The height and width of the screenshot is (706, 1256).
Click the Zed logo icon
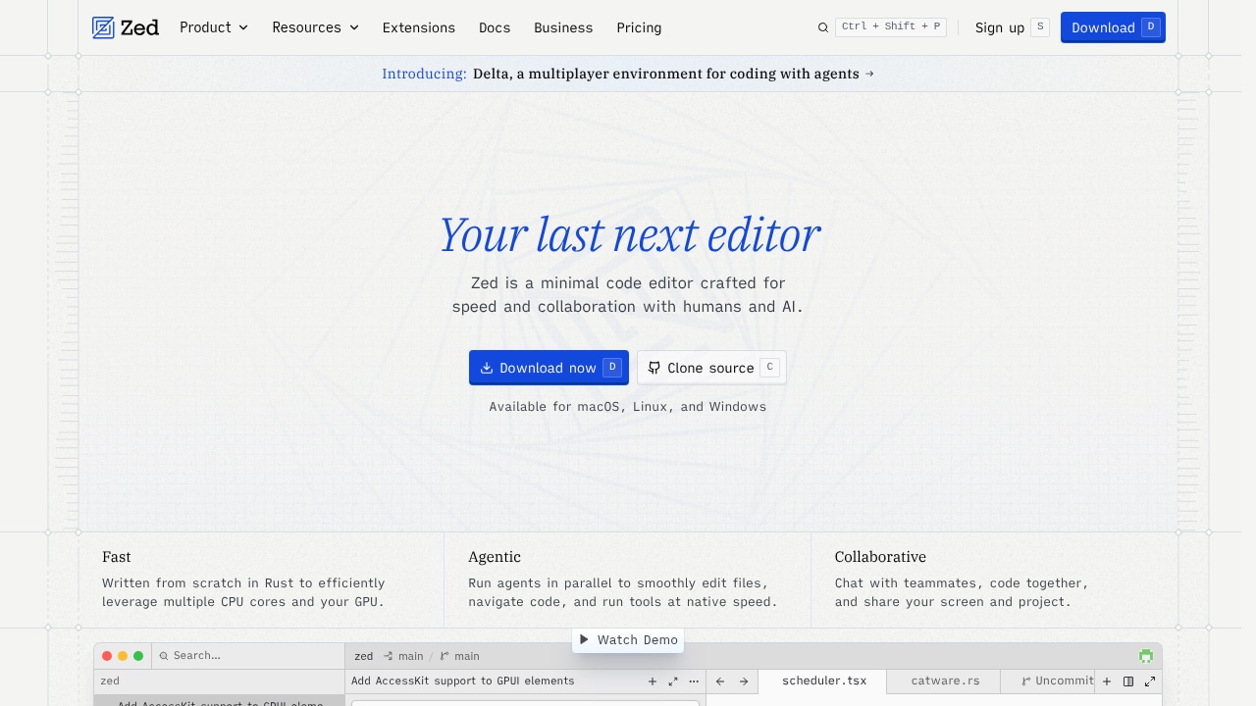pos(103,27)
